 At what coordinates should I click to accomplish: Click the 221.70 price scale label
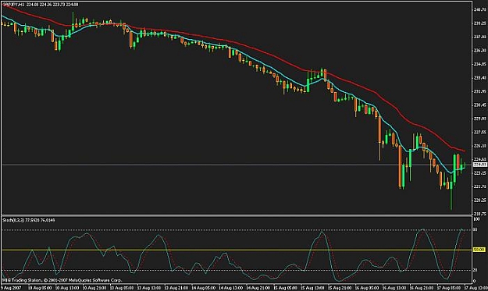coord(480,186)
